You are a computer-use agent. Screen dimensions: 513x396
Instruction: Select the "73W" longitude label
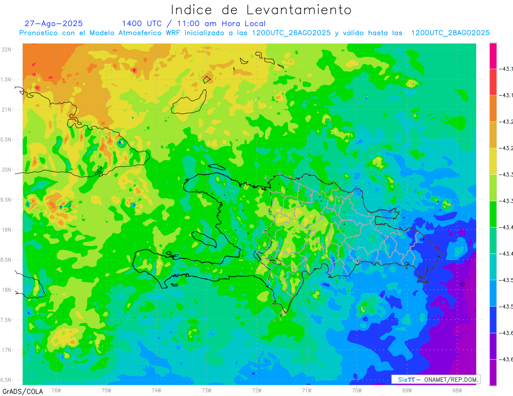point(206,390)
